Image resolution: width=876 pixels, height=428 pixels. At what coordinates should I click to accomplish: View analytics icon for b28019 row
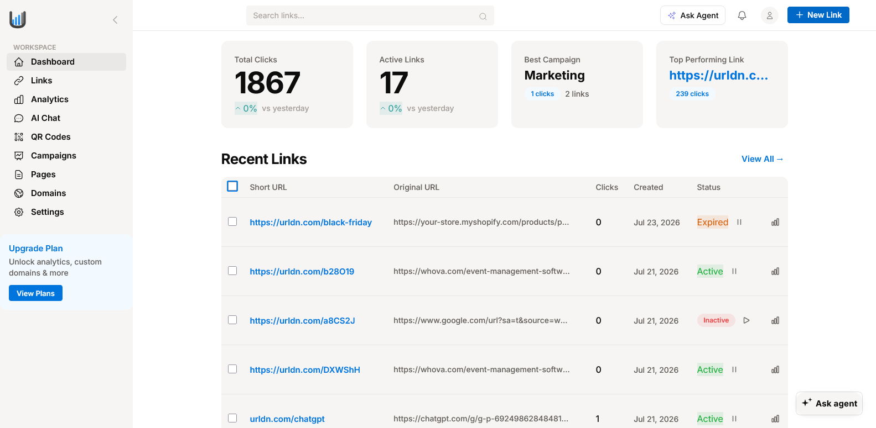coord(775,271)
